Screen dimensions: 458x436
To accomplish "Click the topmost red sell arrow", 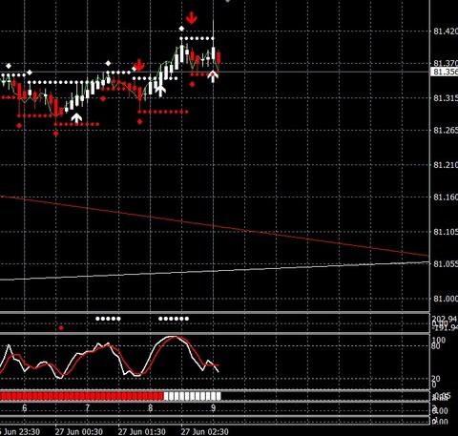I will [x=191, y=18].
